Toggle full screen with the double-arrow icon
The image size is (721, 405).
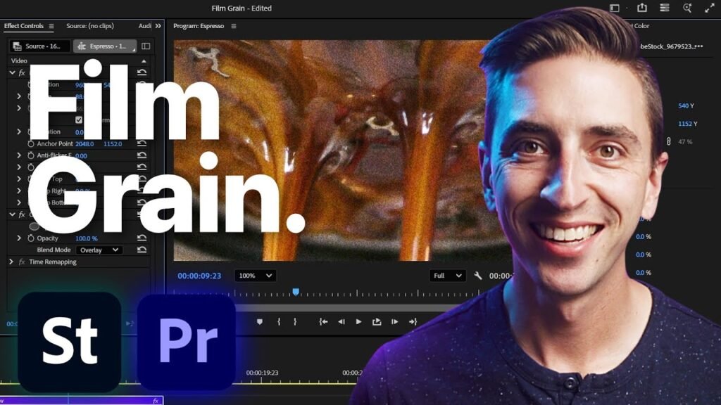pyautogui.click(x=709, y=8)
